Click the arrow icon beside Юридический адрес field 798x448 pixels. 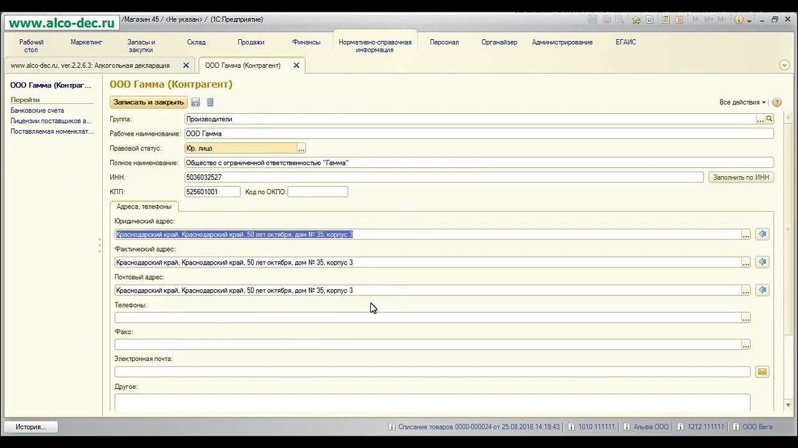[762, 234]
